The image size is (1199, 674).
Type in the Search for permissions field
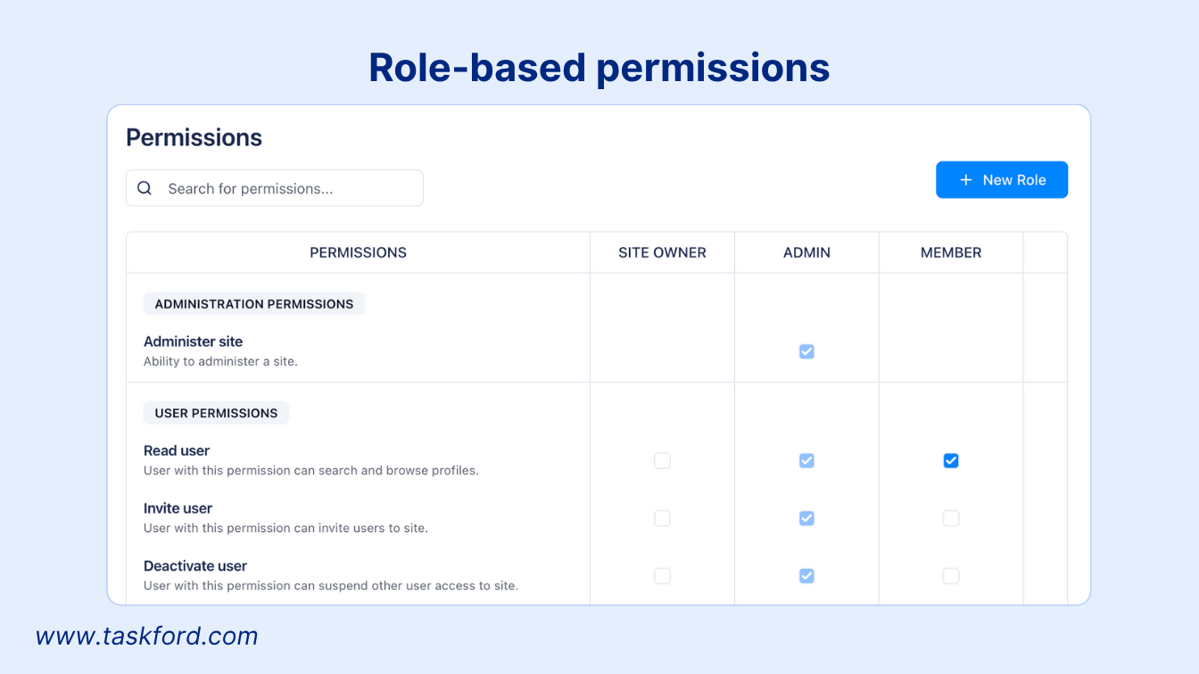tap(285, 188)
